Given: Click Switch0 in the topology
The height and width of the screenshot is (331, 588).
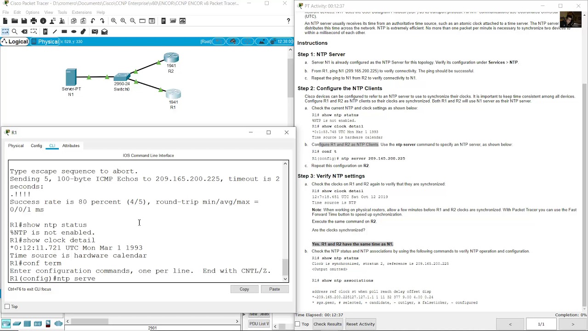Looking at the screenshot, I should point(122,77).
